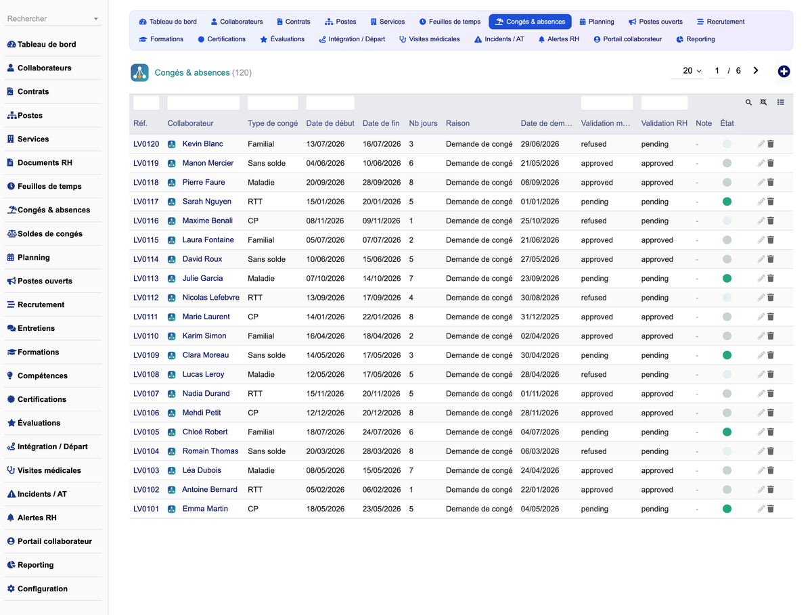Viewport: 812px width, 615px height.
Task: Toggle the green status dot for LV0117
Action: point(727,202)
